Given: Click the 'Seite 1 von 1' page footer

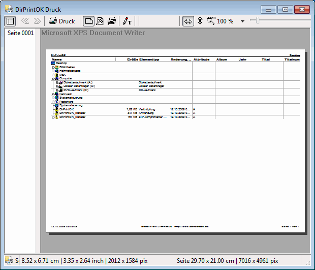Looking at the screenshot, I should pos(290,226).
